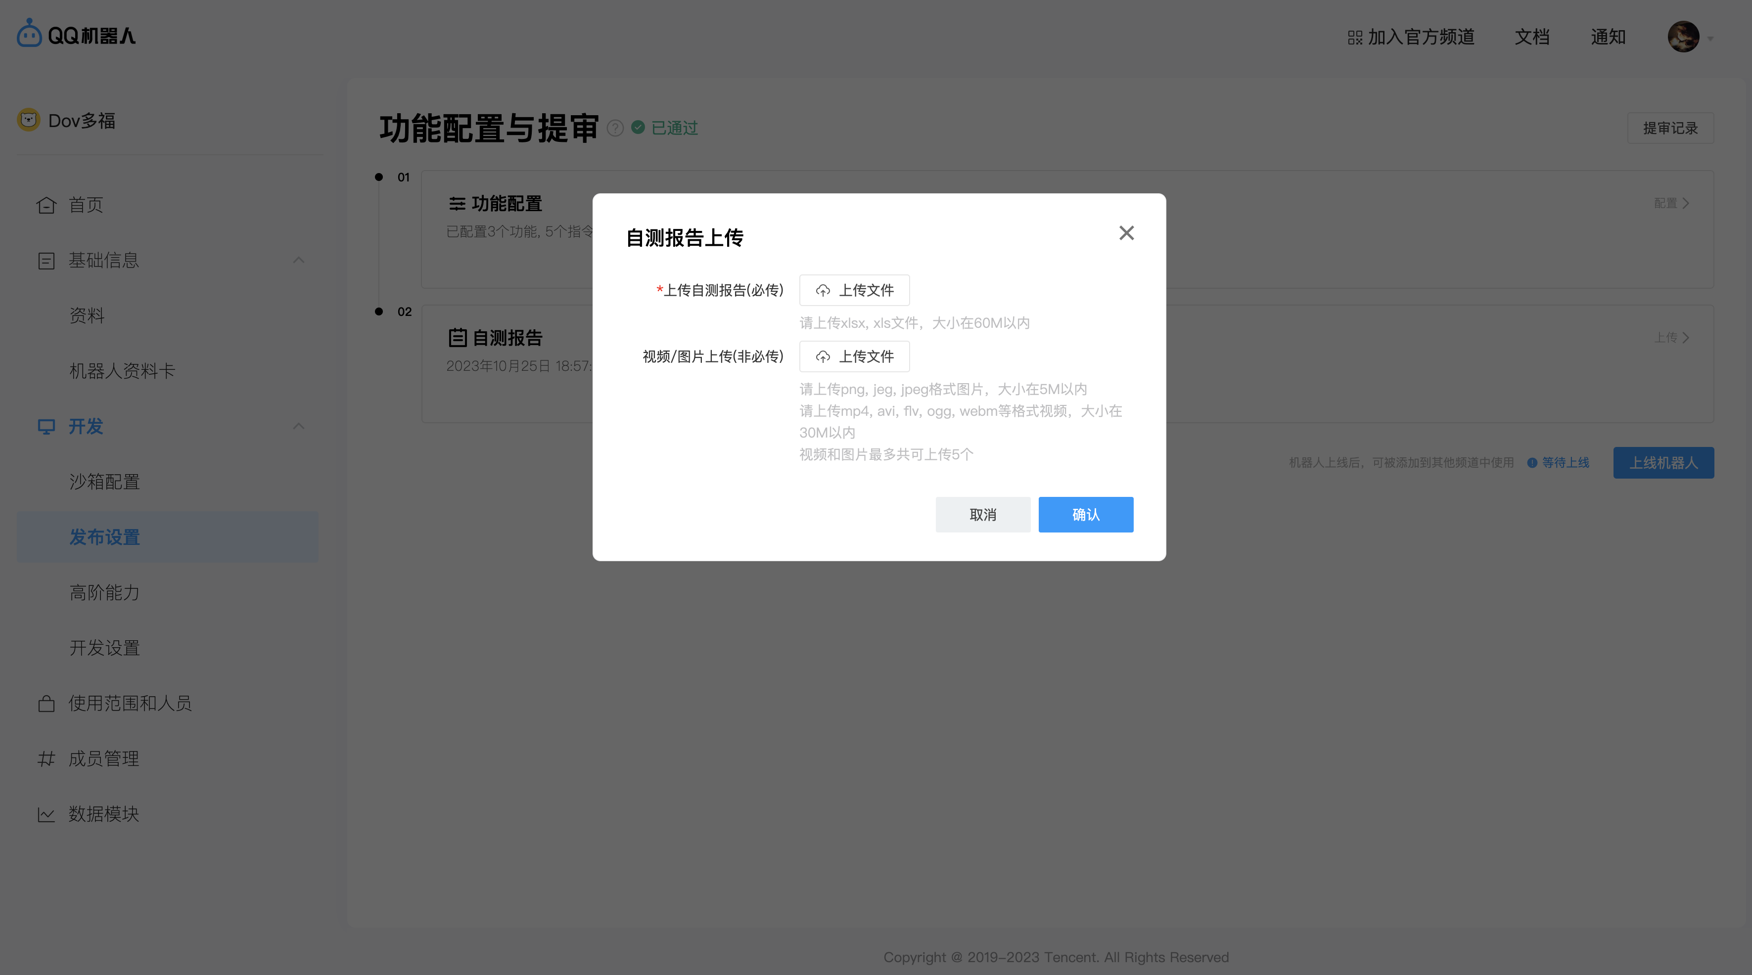The width and height of the screenshot is (1752, 975).
Task: Click the 基础信息 document icon
Action: click(x=46, y=260)
